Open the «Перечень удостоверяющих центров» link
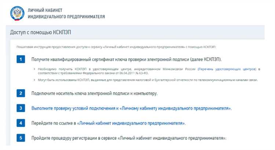Image resolution: width=275 pixels, height=150 pixels. click(227, 69)
